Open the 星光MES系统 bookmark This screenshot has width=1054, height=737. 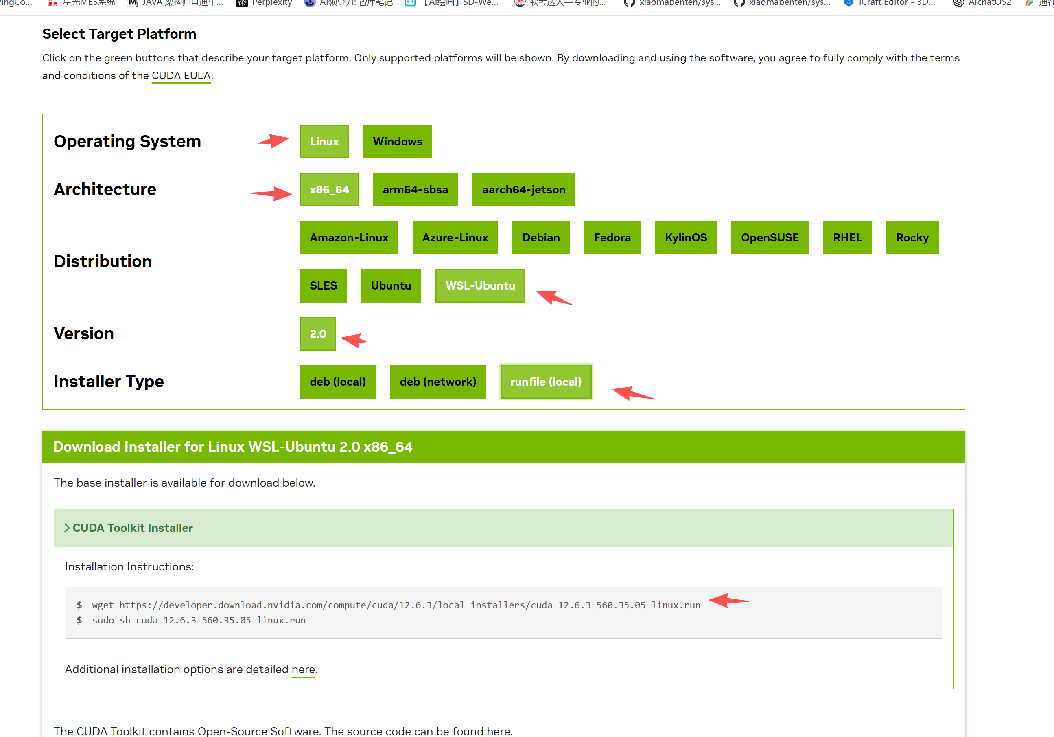[x=88, y=3]
